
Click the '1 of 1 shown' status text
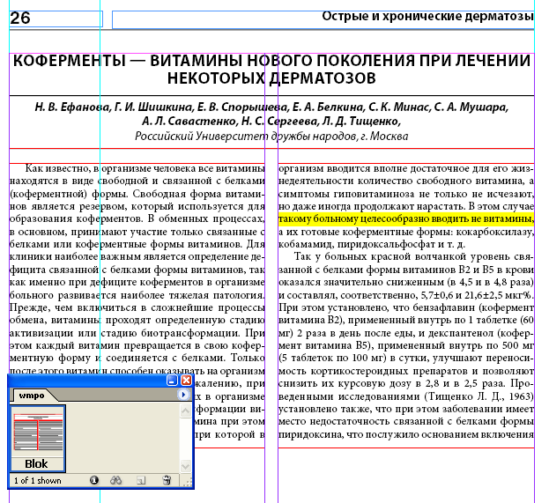(x=38, y=480)
